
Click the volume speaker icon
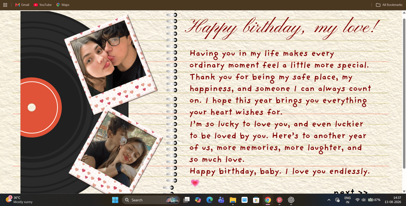(364, 200)
